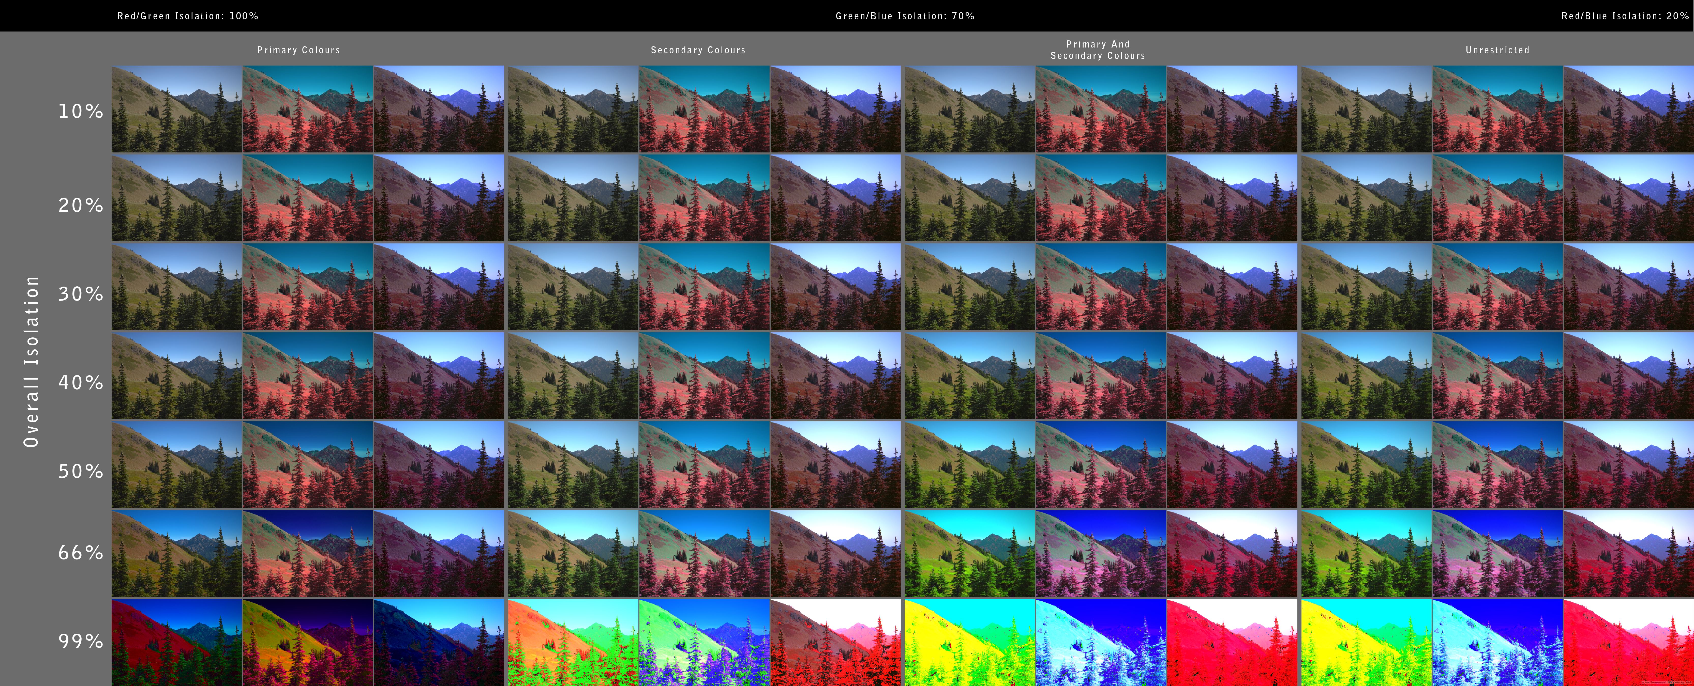Select the 'Unrestricted' column heading

pos(1497,50)
